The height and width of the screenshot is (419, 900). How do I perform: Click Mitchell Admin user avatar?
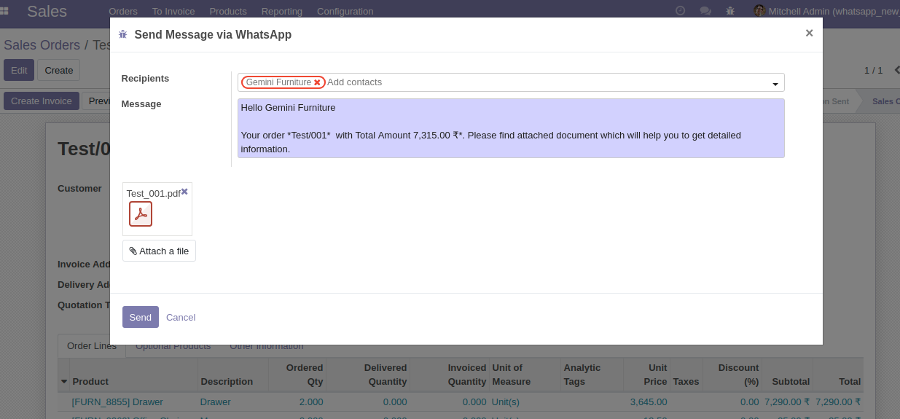click(759, 11)
